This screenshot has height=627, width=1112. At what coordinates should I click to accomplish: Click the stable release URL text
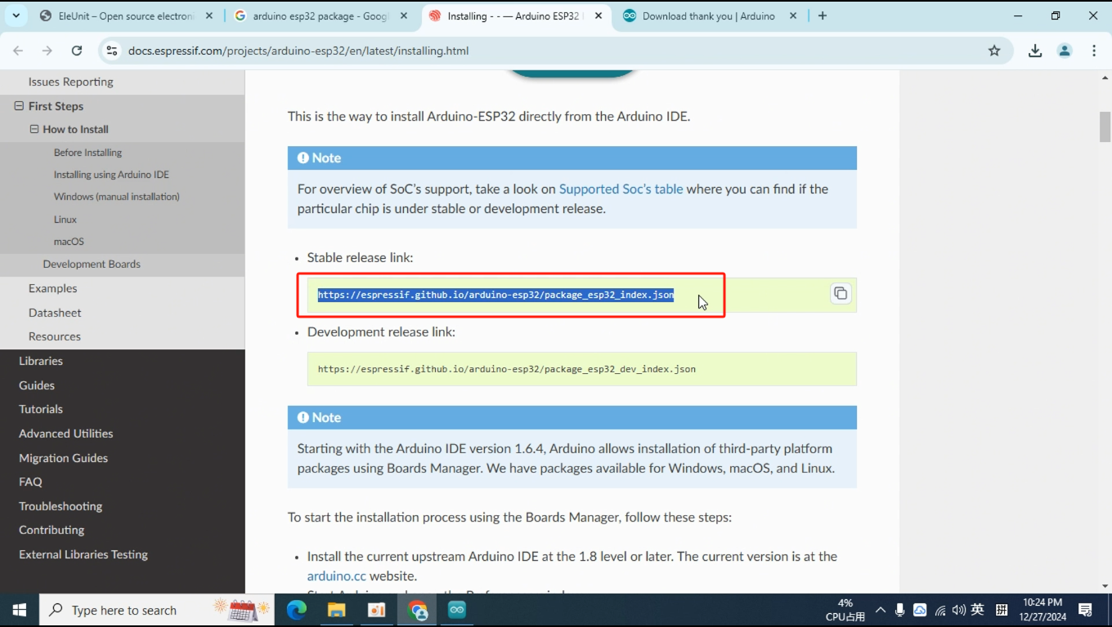click(495, 295)
